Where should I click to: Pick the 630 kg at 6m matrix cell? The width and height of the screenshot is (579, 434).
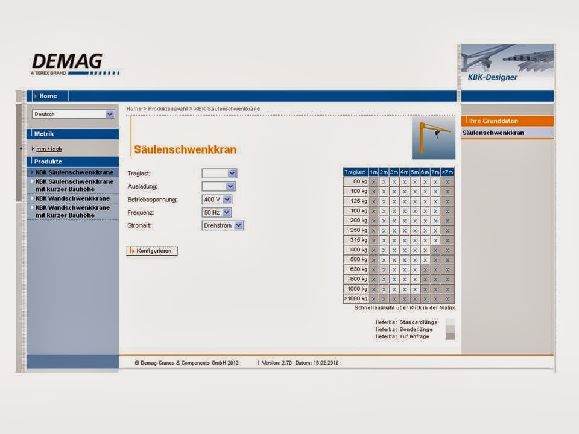(x=425, y=269)
